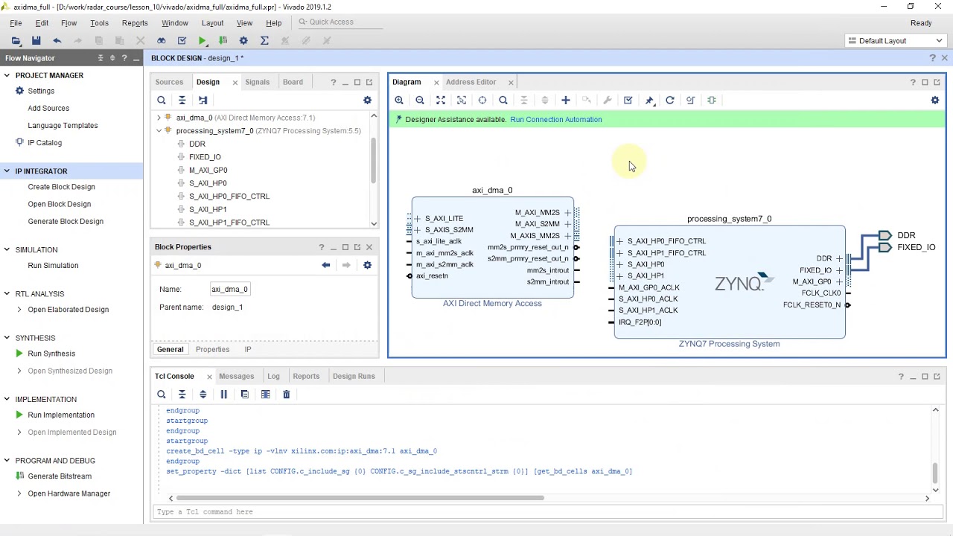The image size is (953, 536).
Task: Open Diagram settings gear icon
Action: pos(935,100)
